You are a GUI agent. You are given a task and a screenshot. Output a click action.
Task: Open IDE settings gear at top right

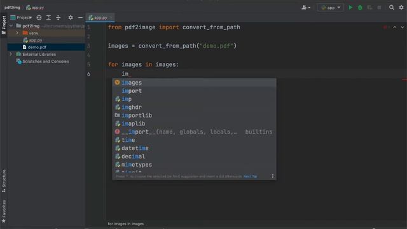[x=401, y=8]
